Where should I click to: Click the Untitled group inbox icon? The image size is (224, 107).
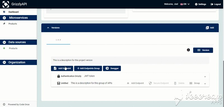(x=59, y=83)
